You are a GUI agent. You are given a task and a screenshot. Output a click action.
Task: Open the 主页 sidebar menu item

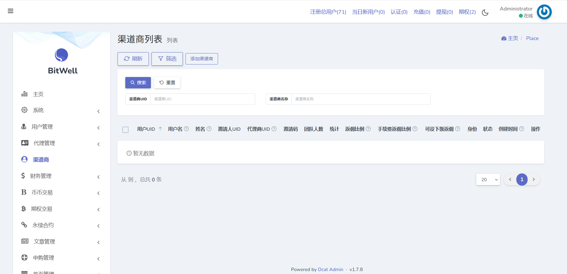pyautogui.click(x=38, y=94)
